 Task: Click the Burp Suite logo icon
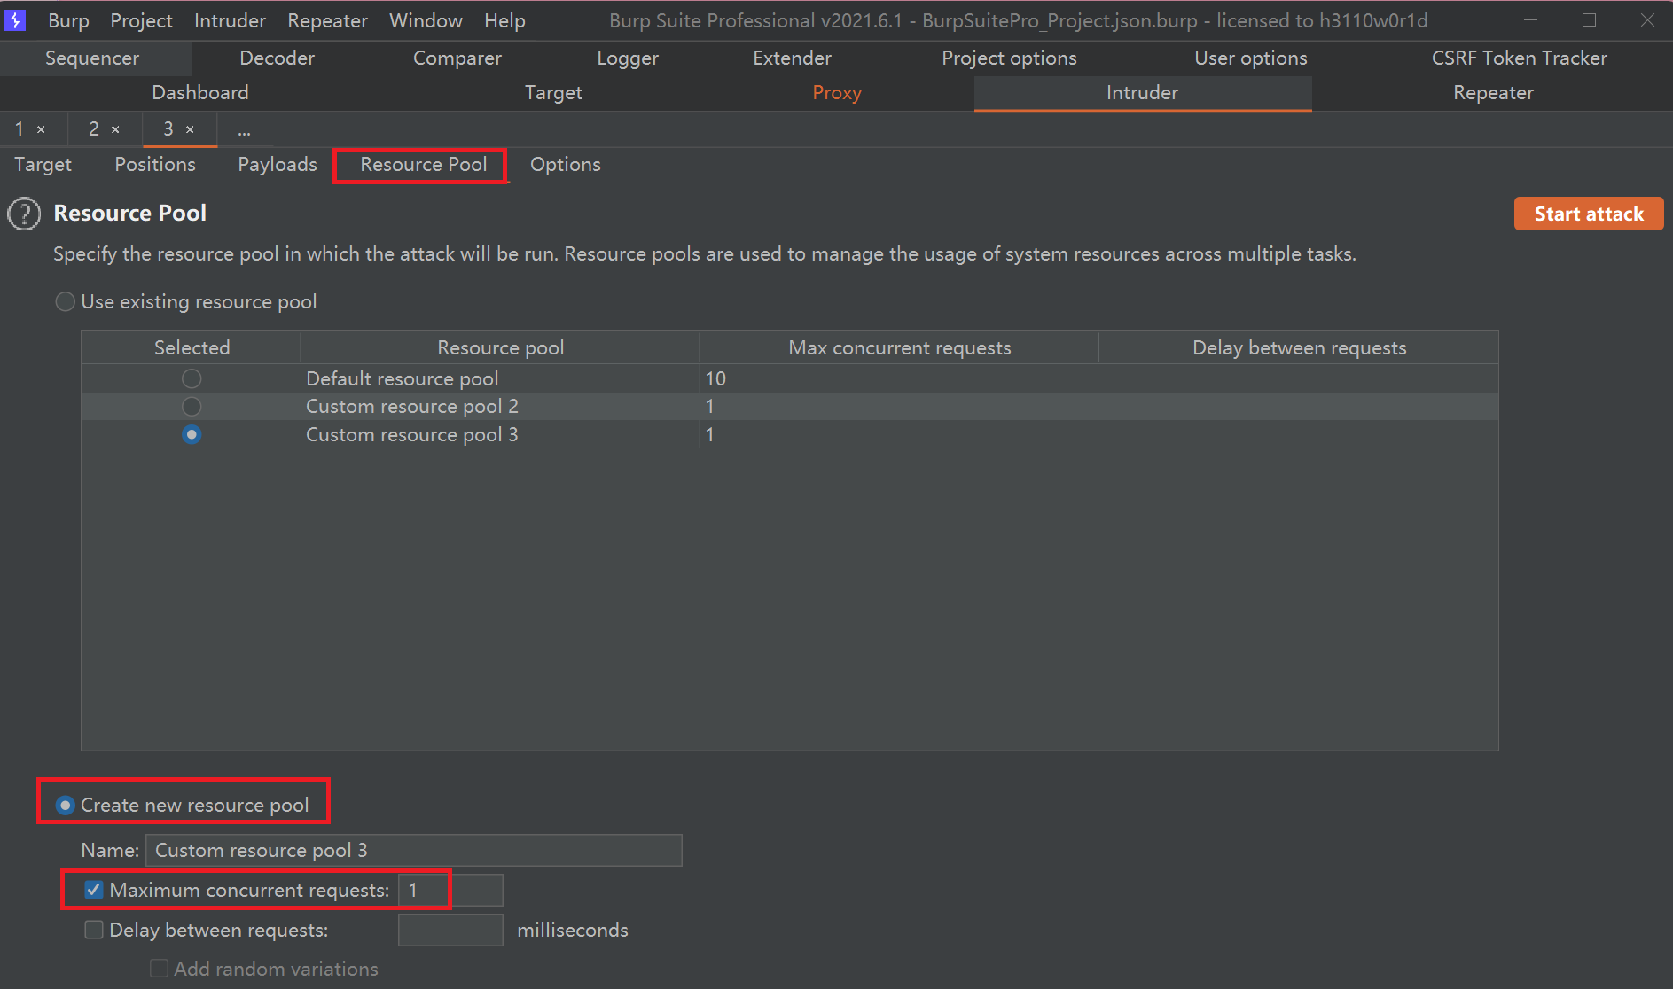15,20
